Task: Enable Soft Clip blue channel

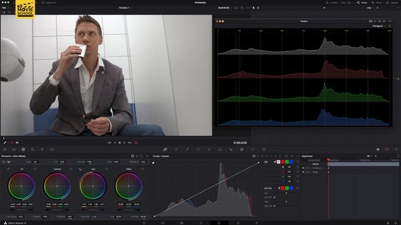Action: (x=291, y=188)
